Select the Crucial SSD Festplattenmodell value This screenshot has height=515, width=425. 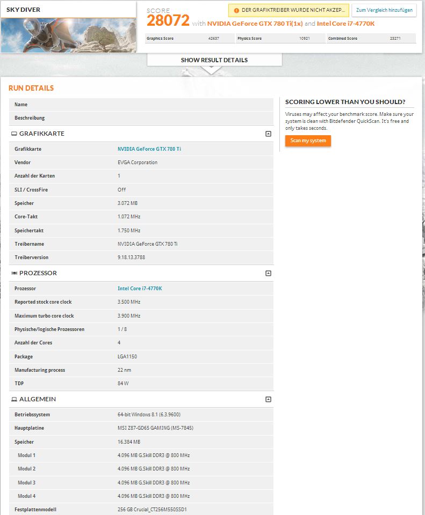tap(152, 510)
